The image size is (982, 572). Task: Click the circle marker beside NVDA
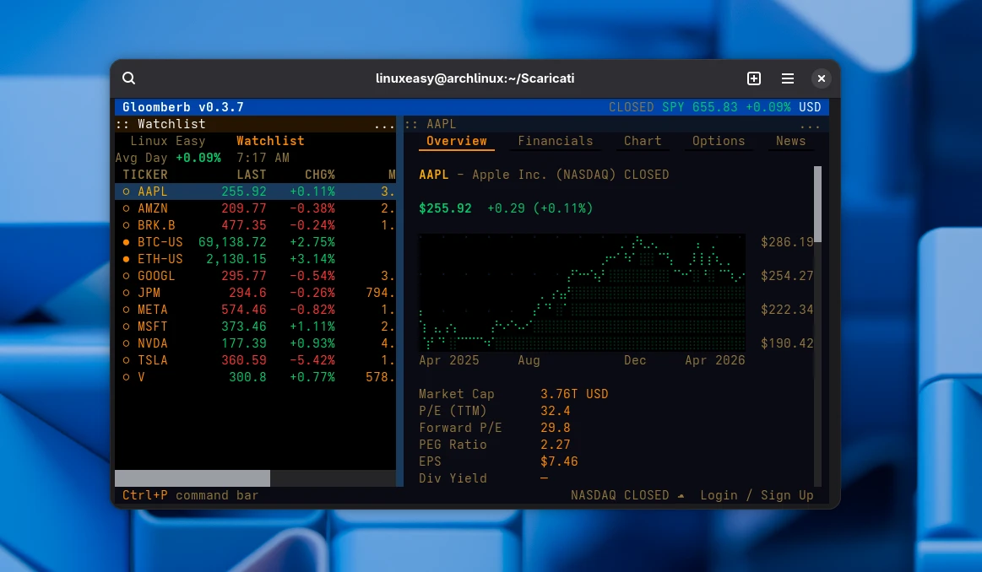tap(127, 343)
